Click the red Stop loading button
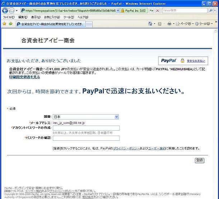219x199 pixels. [157, 11]
